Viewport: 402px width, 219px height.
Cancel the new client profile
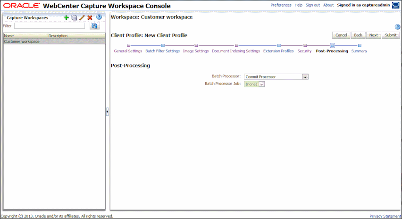(341, 35)
